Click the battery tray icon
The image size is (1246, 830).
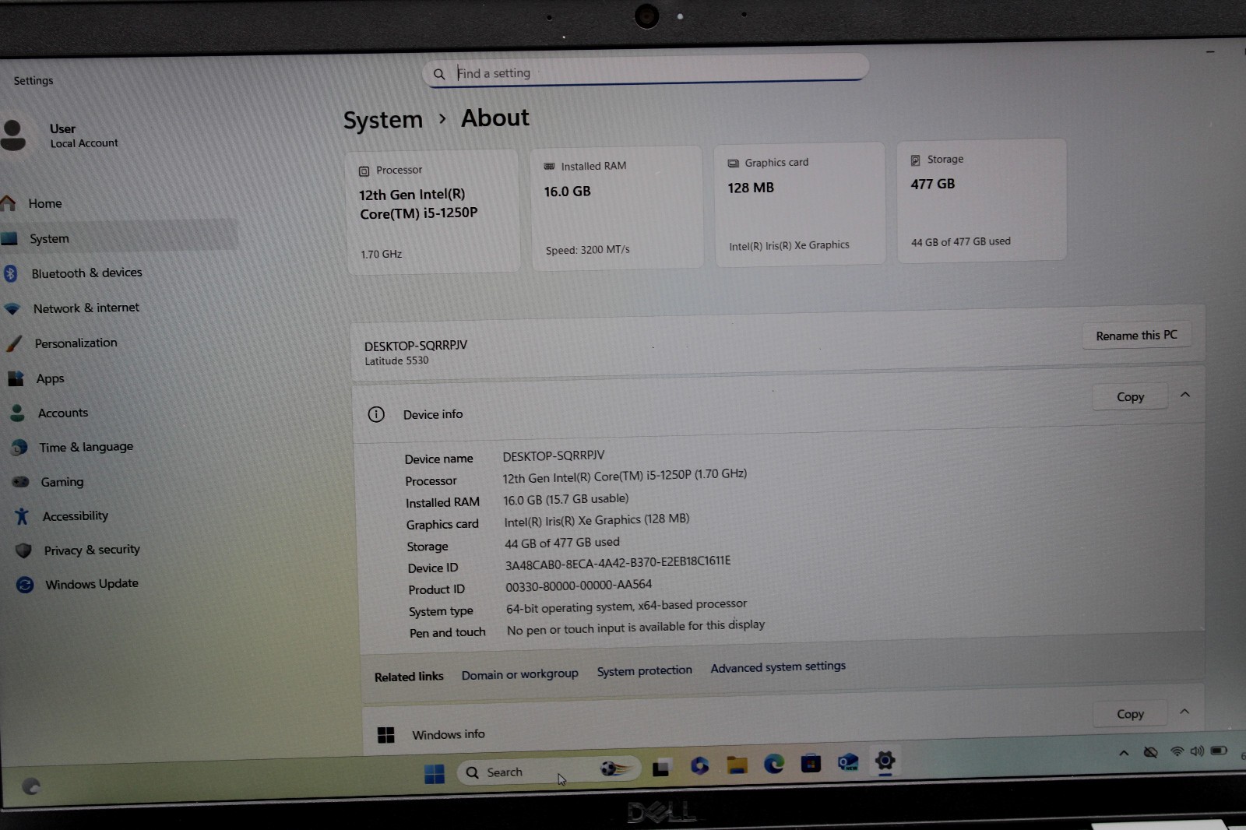point(1219,751)
